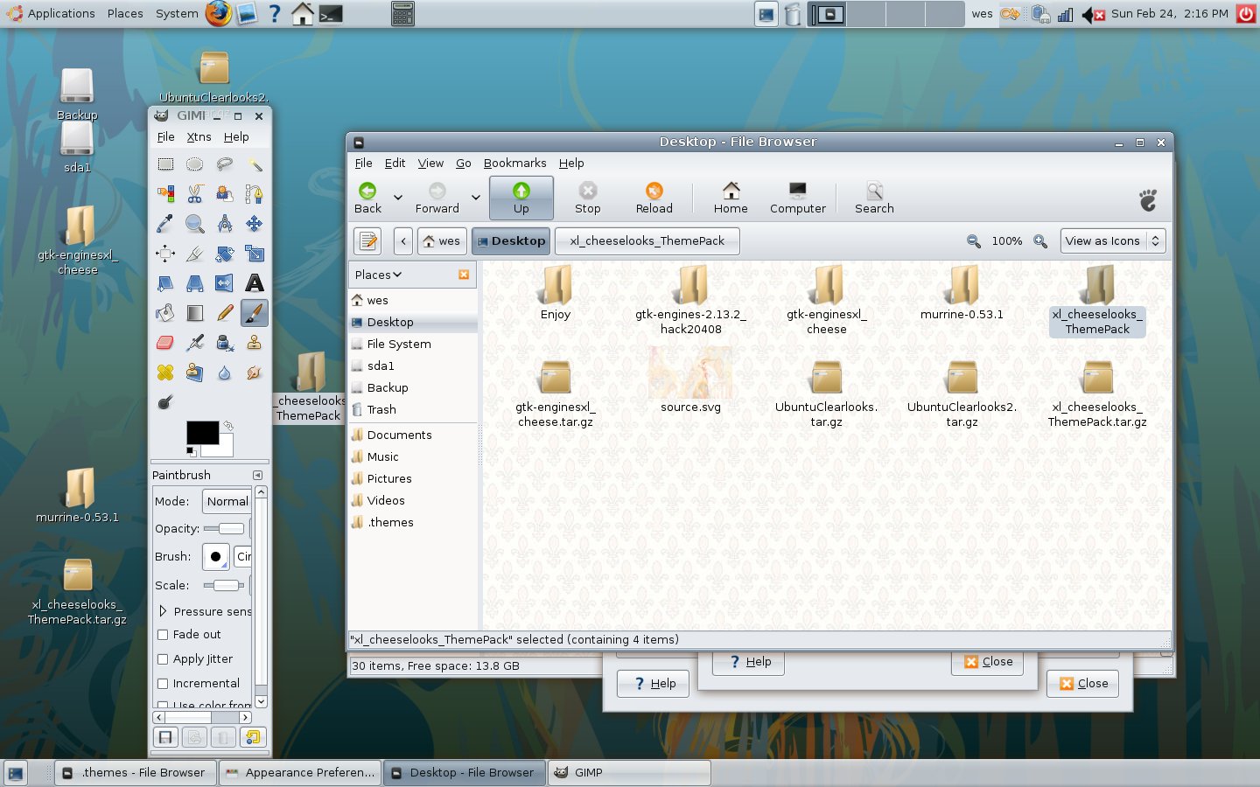Open the Forward history dropdown arrow
The height and width of the screenshot is (787, 1260).
point(476,198)
